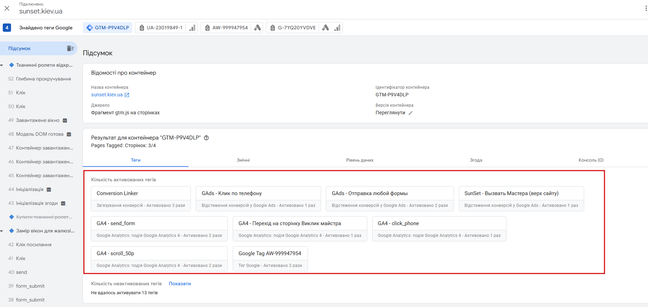Click the pencil icon beside Переглянути
This screenshot has height=307, width=648.
tap(410, 113)
